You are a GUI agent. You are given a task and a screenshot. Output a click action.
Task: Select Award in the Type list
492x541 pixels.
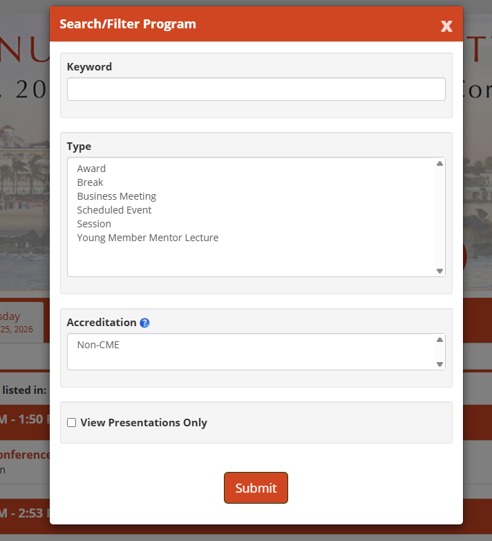click(91, 169)
